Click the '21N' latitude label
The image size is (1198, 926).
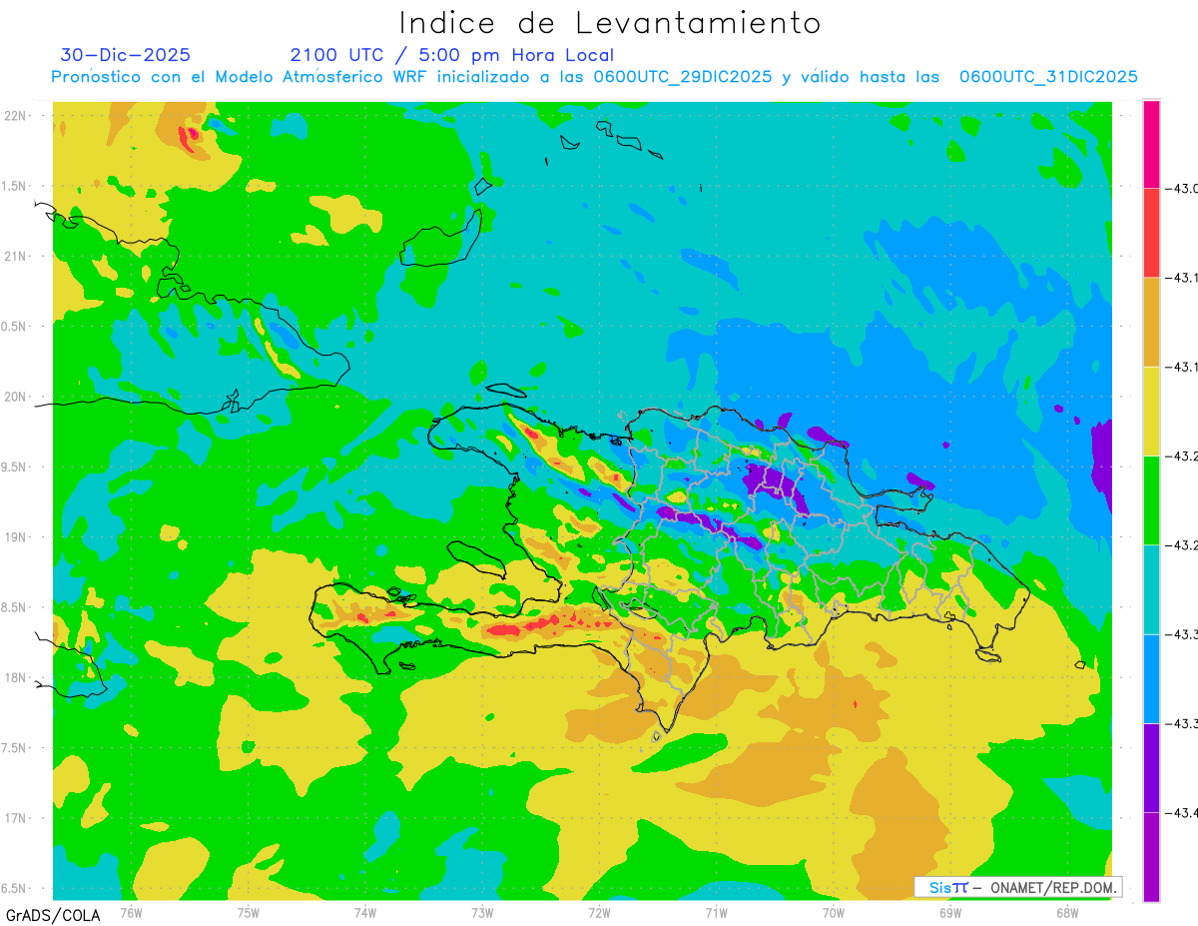(16, 257)
